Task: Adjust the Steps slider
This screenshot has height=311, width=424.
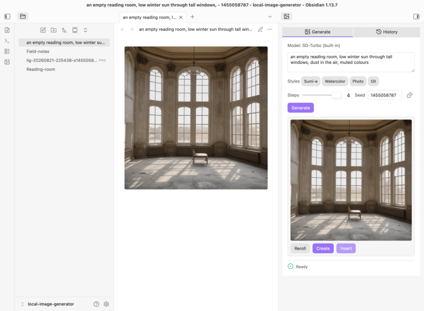Action: click(x=322, y=95)
